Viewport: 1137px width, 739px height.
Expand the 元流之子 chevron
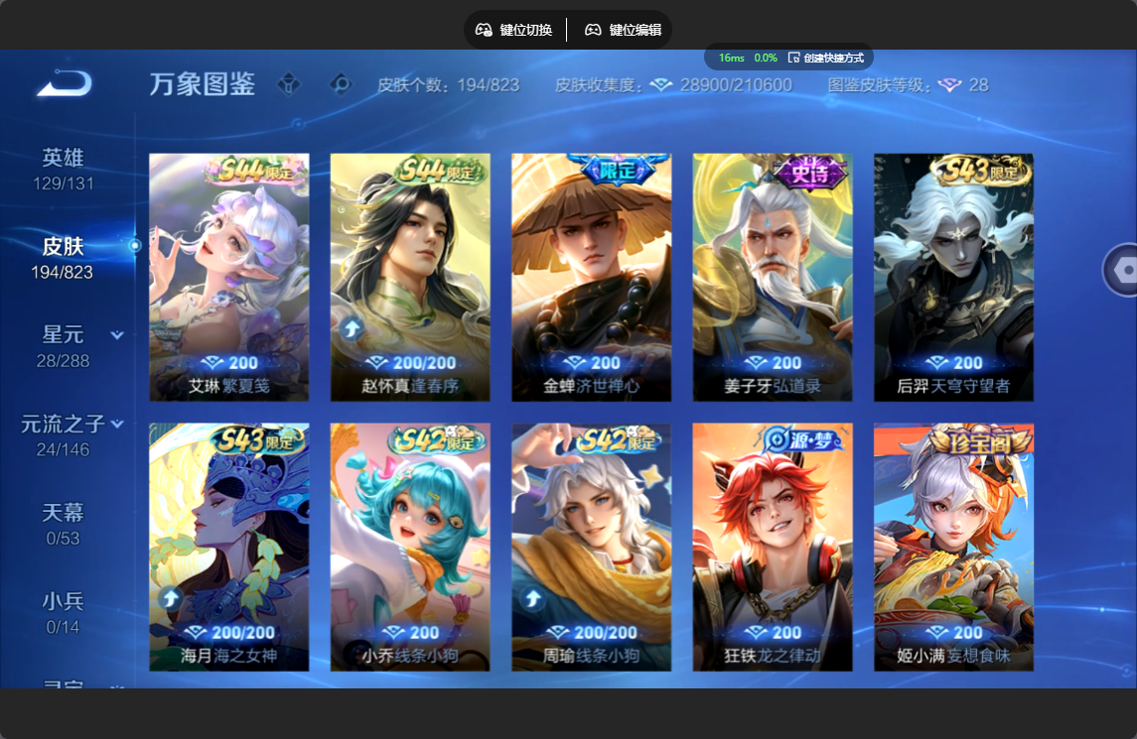point(117,424)
